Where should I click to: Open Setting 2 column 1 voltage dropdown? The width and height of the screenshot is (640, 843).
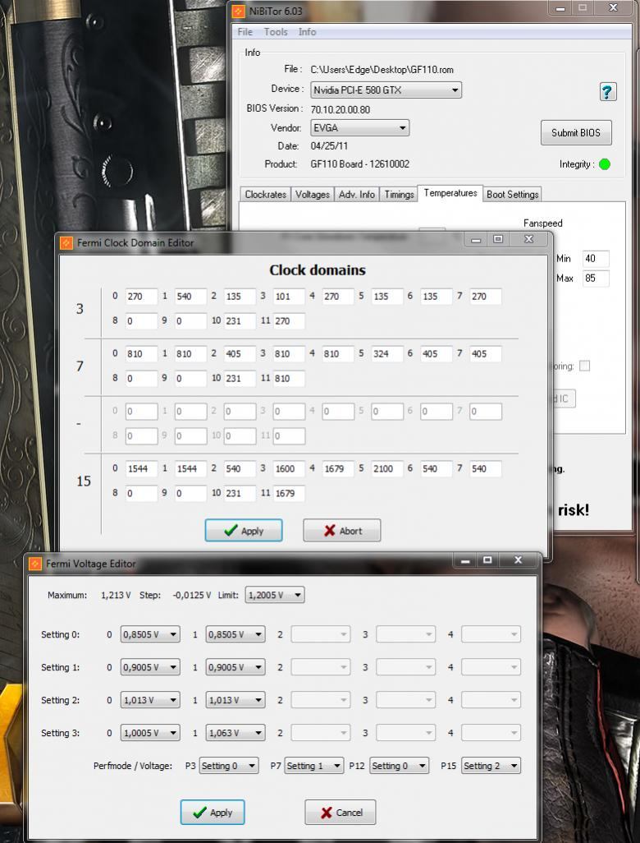click(x=235, y=700)
